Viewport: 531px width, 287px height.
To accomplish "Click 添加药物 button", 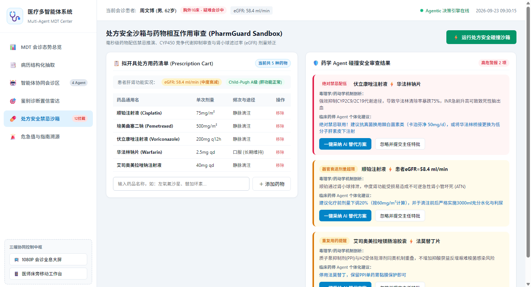I will (271, 184).
